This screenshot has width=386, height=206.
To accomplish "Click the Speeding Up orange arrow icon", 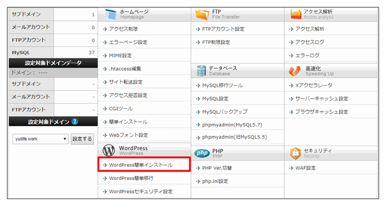I will (x=295, y=71).
